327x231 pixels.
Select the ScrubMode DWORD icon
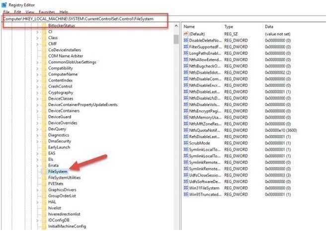point(186,143)
